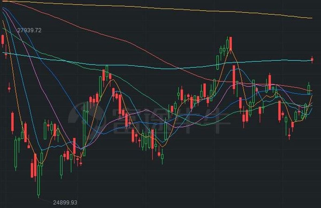The height and width of the screenshot is (208, 321).
Task: Click the high price label 27939.72
Action: coord(29,30)
